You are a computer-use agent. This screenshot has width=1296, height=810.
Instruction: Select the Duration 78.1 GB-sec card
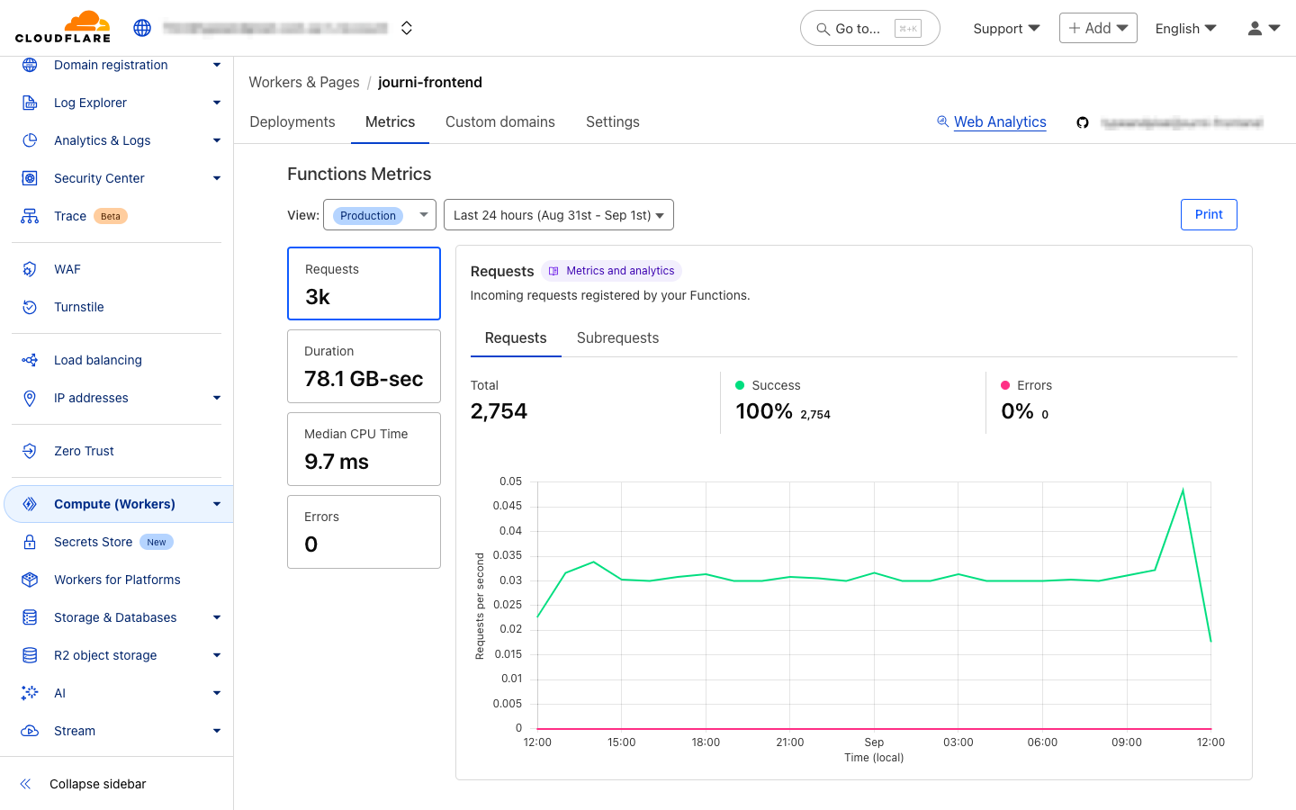tap(364, 366)
